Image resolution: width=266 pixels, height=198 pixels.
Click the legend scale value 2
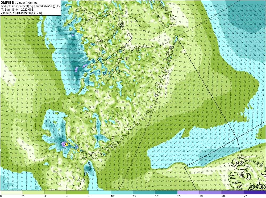click(23, 196)
